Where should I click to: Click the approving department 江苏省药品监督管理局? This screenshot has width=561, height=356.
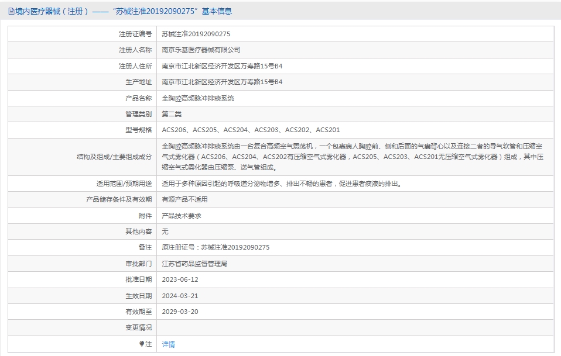pos(194,264)
